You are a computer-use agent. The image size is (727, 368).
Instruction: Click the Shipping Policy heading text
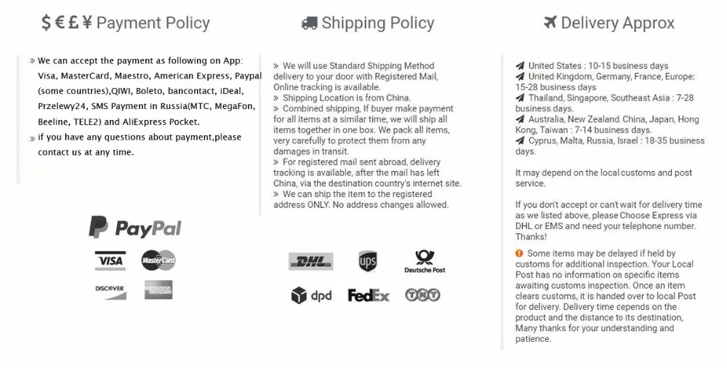377,23
